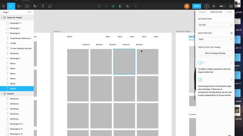
Task: Click the Каталог layer frame icon
Action: 5,94
